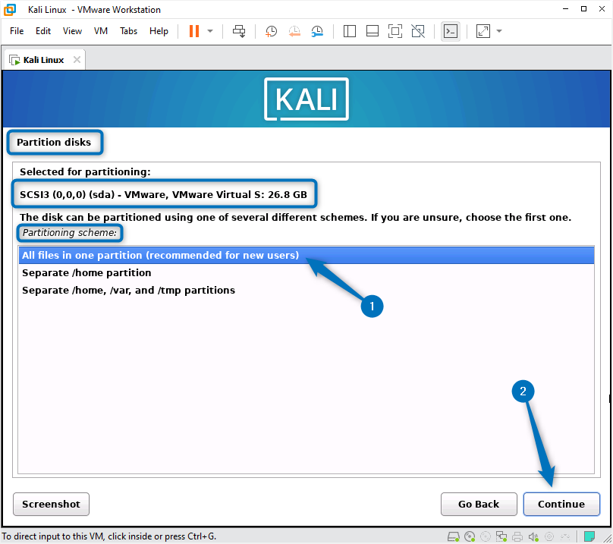Viewport: 613px width, 544px height.
Task: Take a snapshot of the virtual machine
Action: [x=270, y=31]
